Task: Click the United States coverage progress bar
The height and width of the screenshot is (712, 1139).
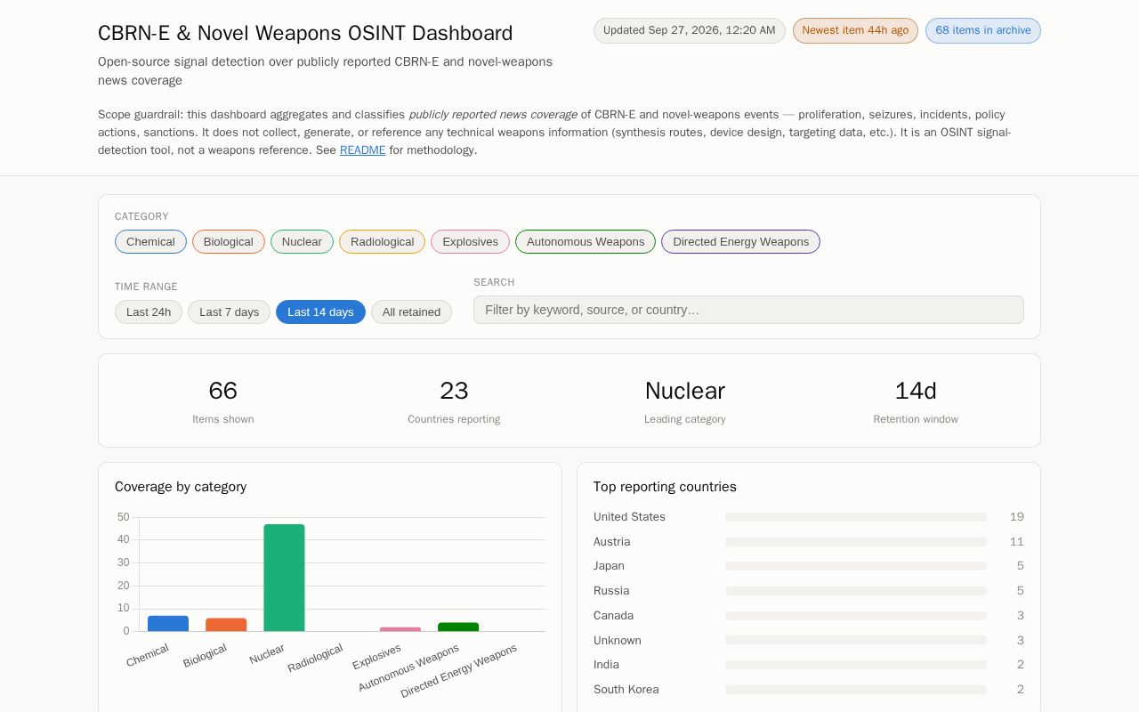Action: tap(856, 517)
